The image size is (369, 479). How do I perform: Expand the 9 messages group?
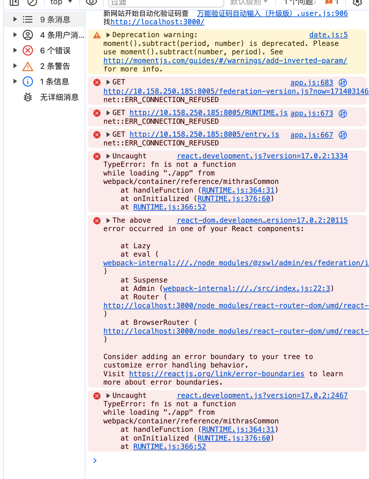coord(15,19)
